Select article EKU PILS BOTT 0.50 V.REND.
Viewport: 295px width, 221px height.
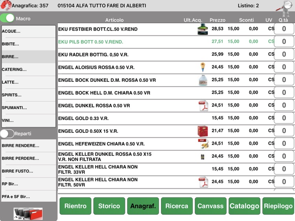pos(90,42)
